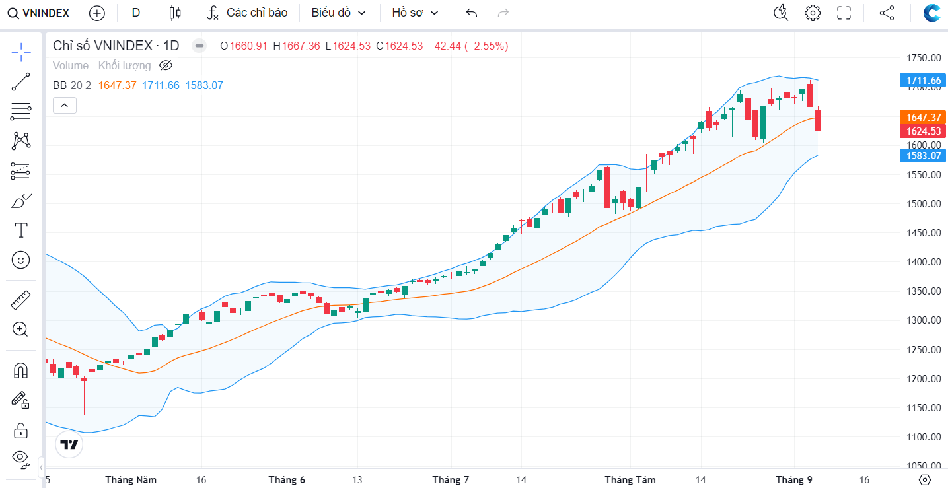Select the horizontal lines Fibonacci tool

point(21,112)
